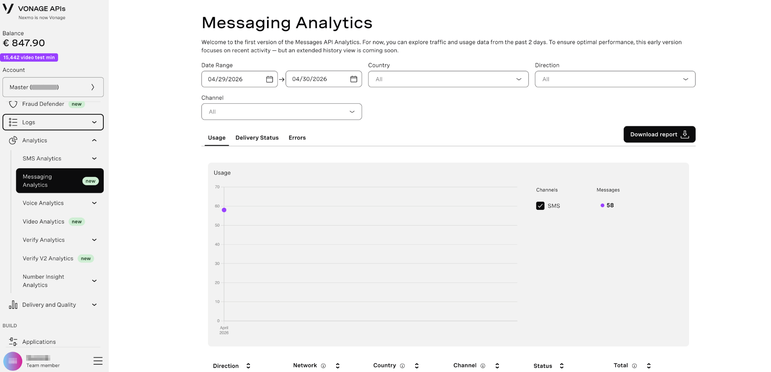Click the Status column header text
Image resolution: width=771 pixels, height=372 pixels.
pos(543,366)
